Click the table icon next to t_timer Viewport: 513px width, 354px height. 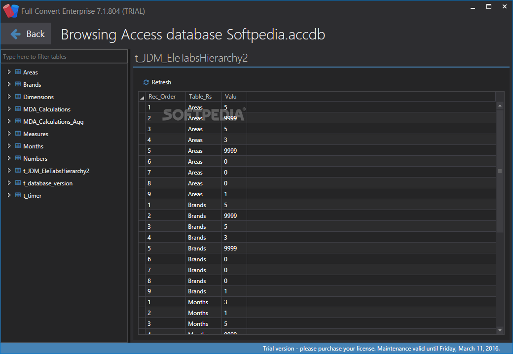18,195
